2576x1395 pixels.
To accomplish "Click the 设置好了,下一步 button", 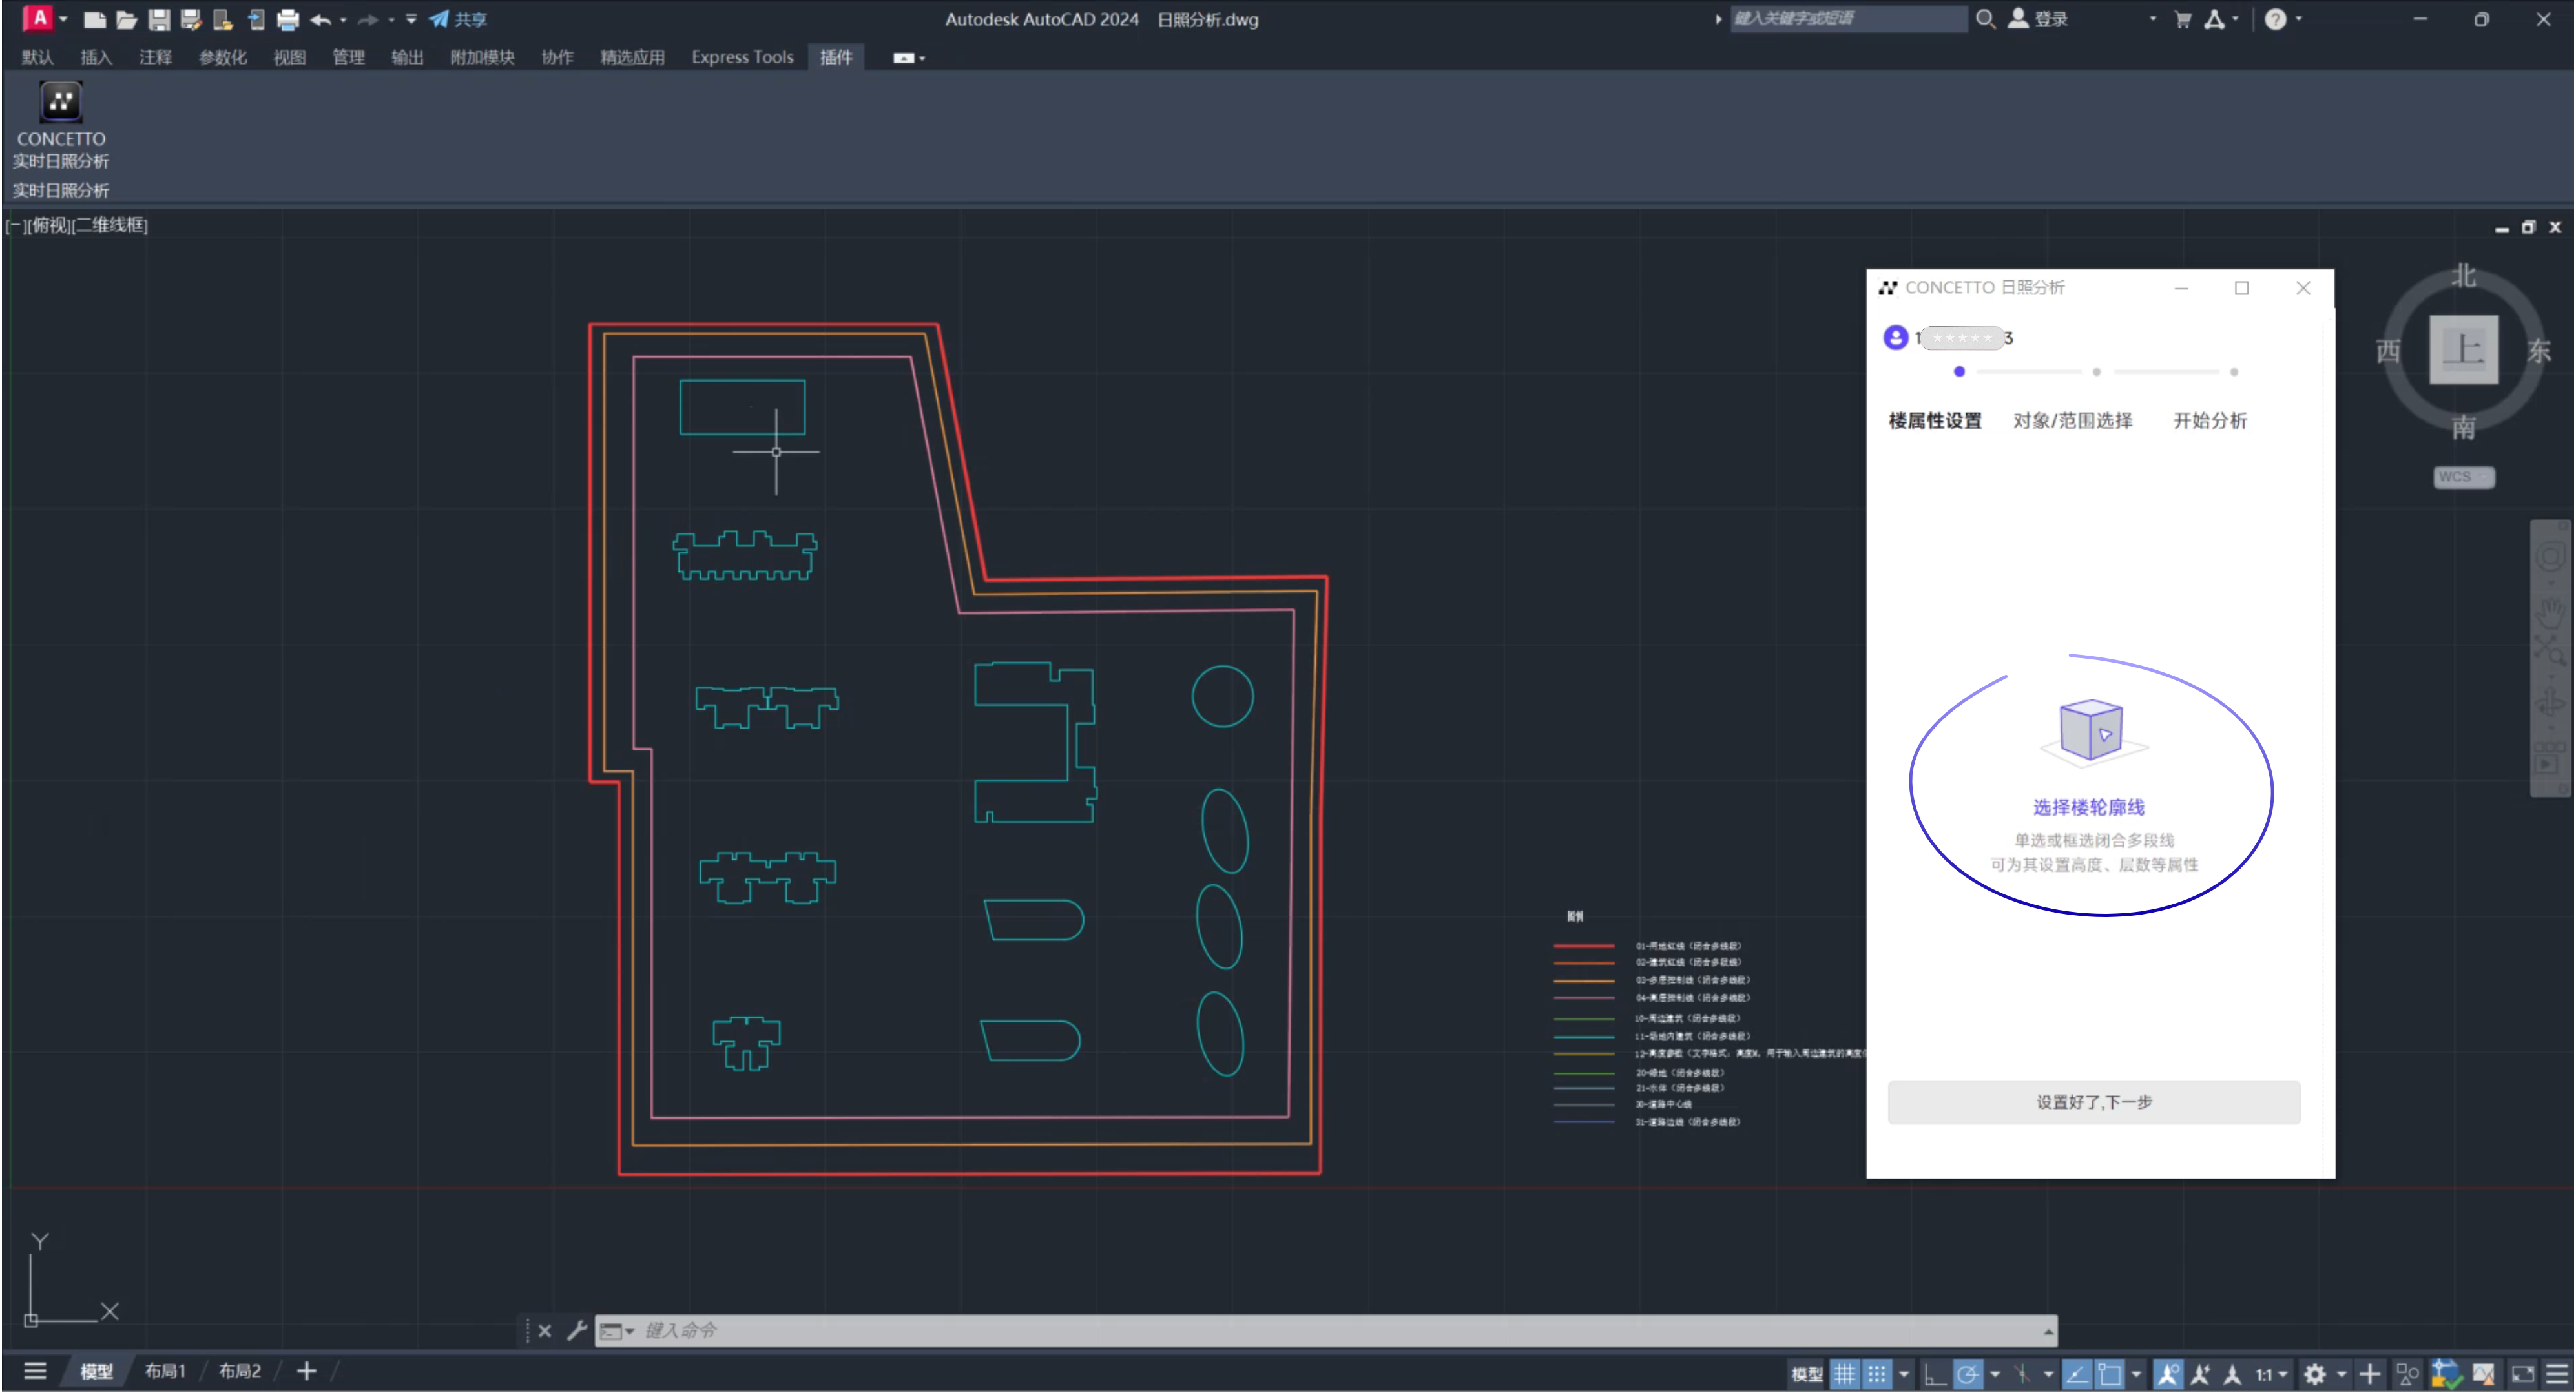I will click(2093, 1102).
